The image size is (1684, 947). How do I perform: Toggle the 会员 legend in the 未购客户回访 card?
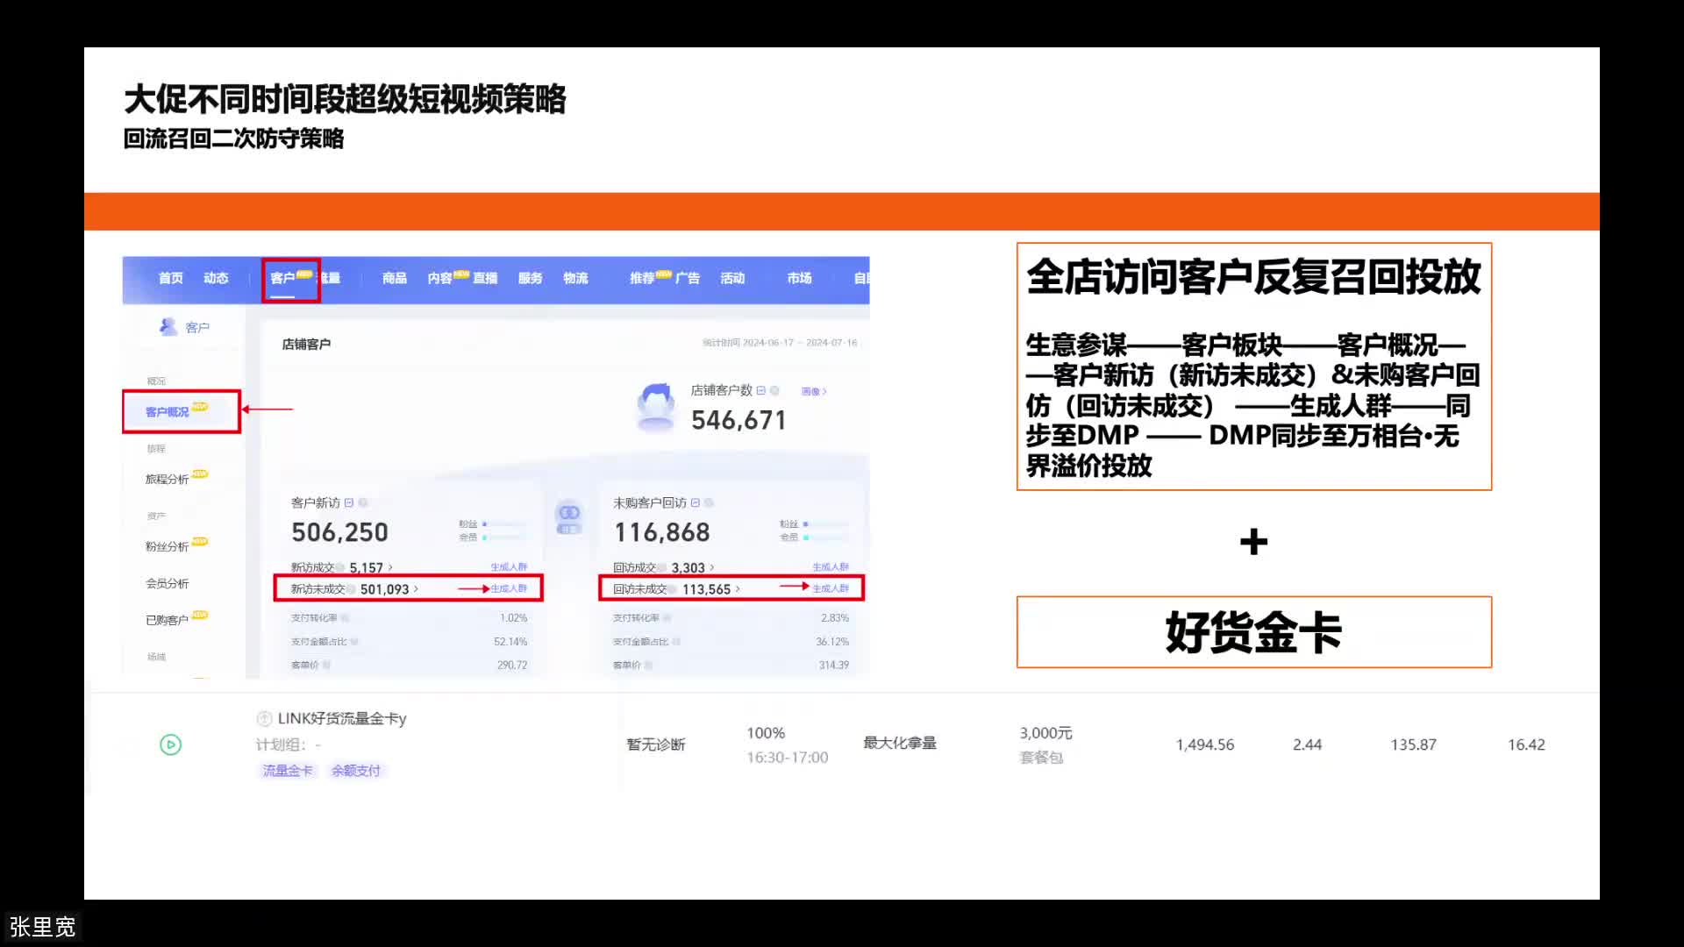point(789,537)
